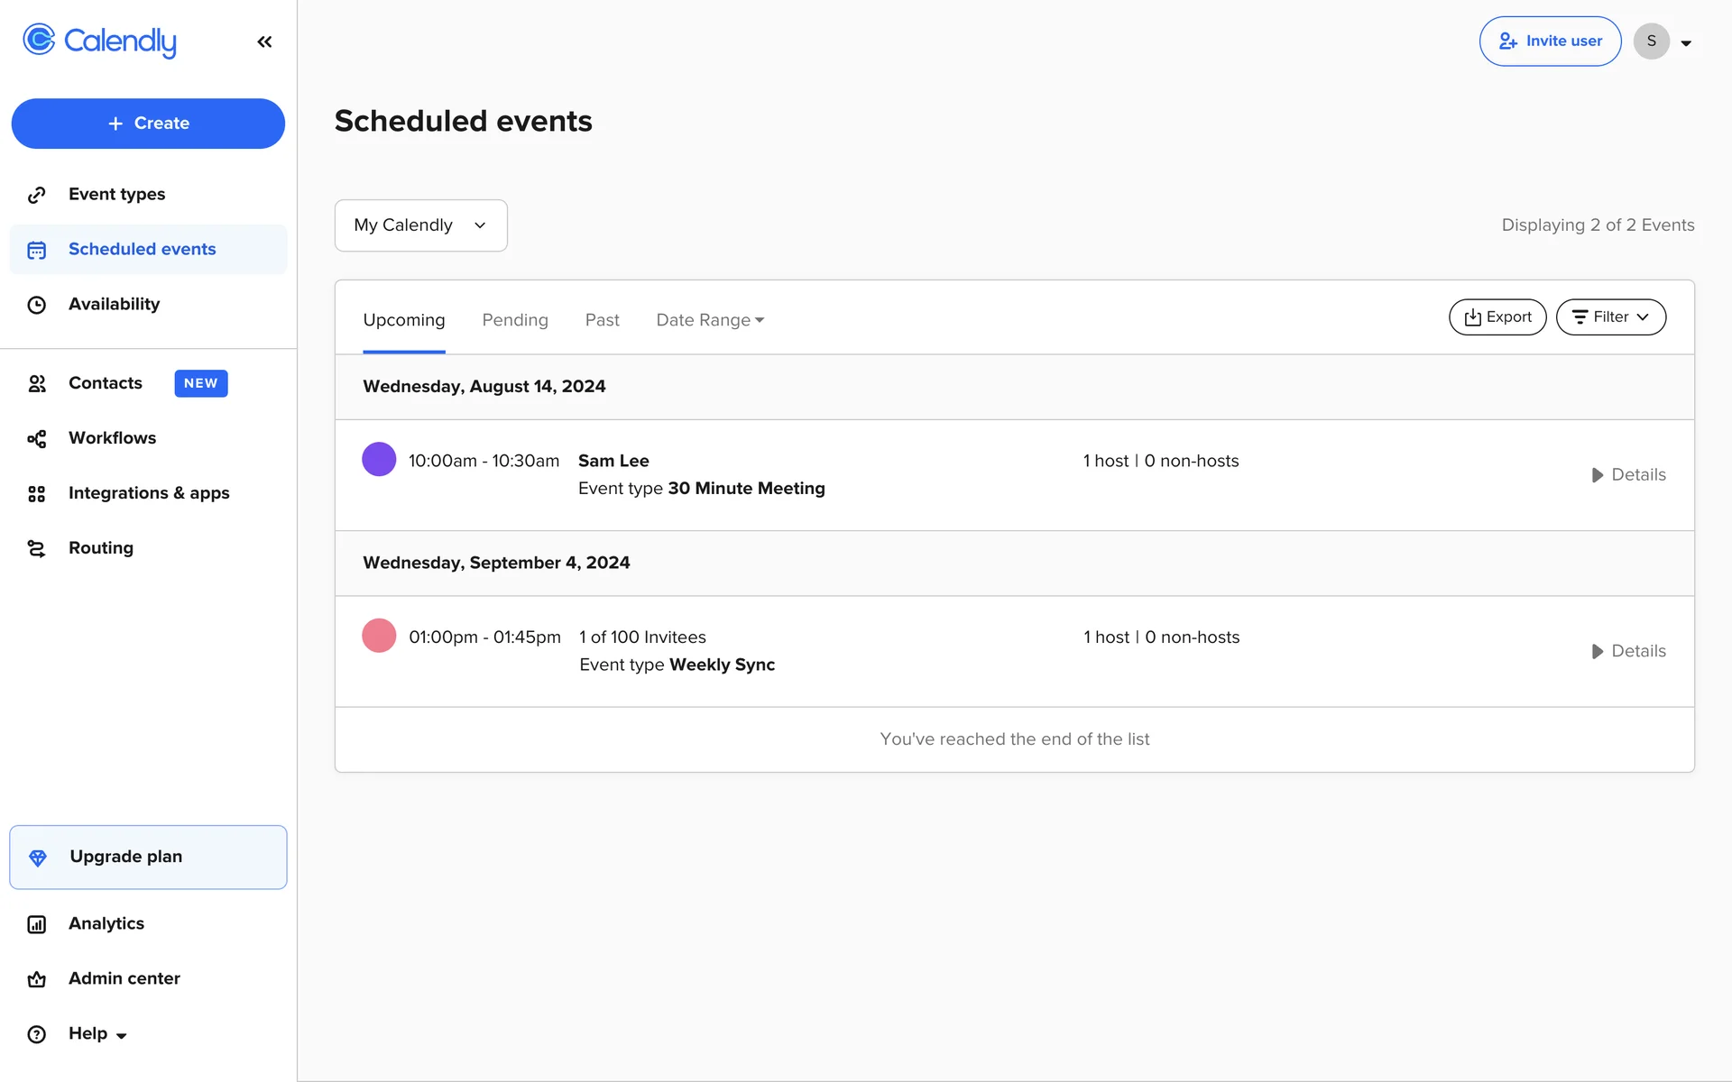Expand the My Calendly dropdown
The image size is (1732, 1082).
coord(420,225)
